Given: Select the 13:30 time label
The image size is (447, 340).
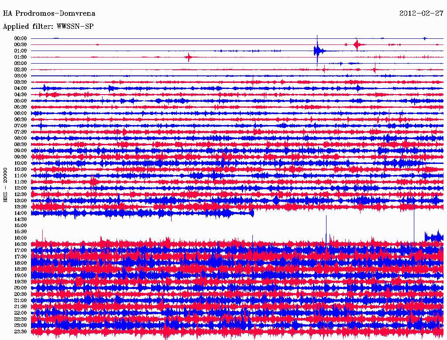Looking at the screenshot, I should click(21, 207).
